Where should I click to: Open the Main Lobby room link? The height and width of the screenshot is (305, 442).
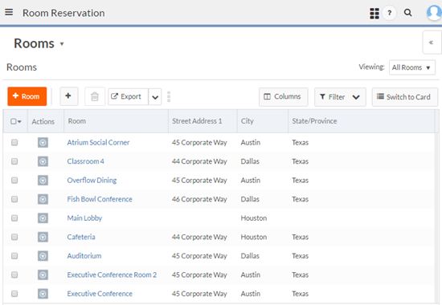pos(84,218)
